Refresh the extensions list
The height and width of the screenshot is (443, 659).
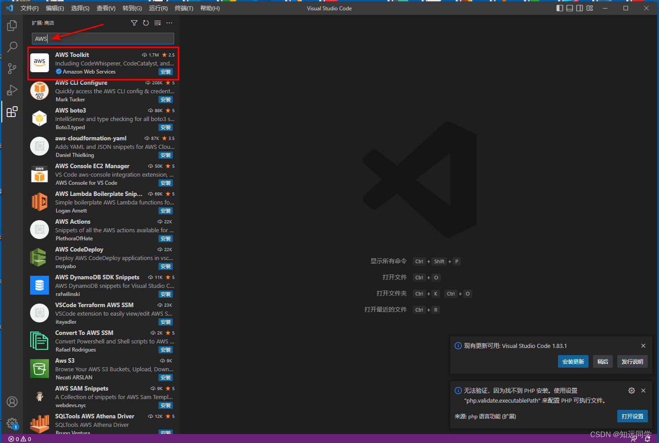tap(146, 23)
